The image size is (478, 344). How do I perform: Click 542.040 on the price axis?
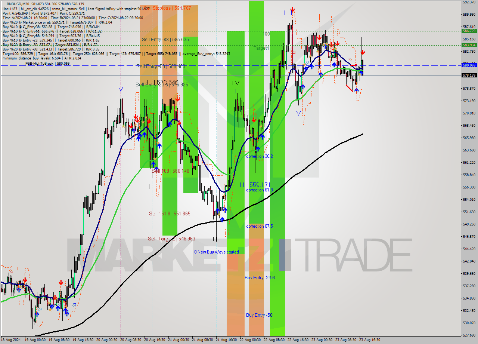(x=469, y=261)
